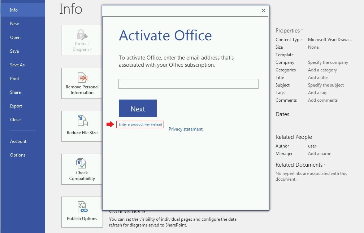Click Add a name for Manager
This screenshot has width=364, height=233.
[320, 154]
